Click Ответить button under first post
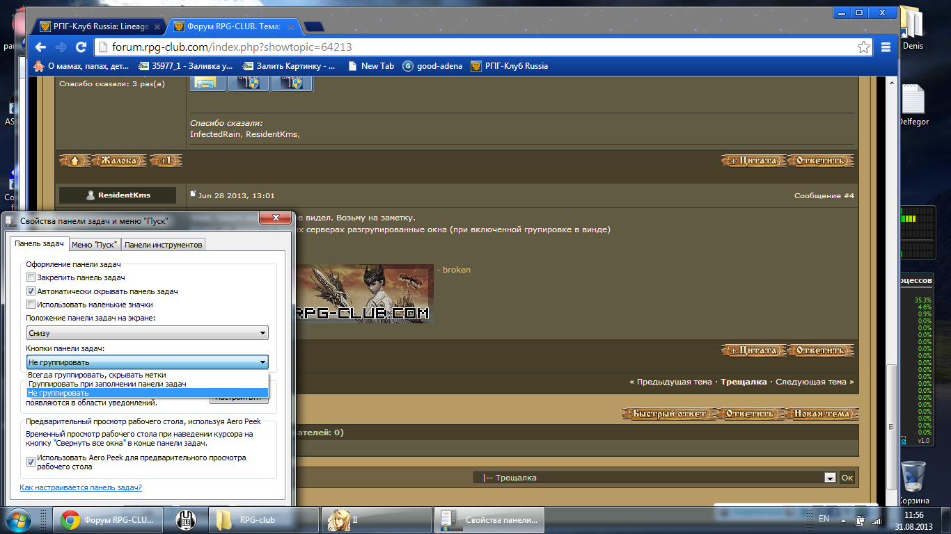Image resolution: width=951 pixels, height=534 pixels. click(x=820, y=161)
